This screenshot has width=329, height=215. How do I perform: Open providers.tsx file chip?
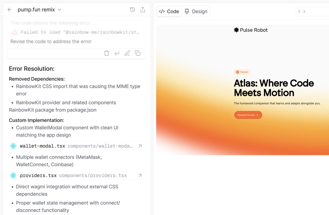[76, 176]
